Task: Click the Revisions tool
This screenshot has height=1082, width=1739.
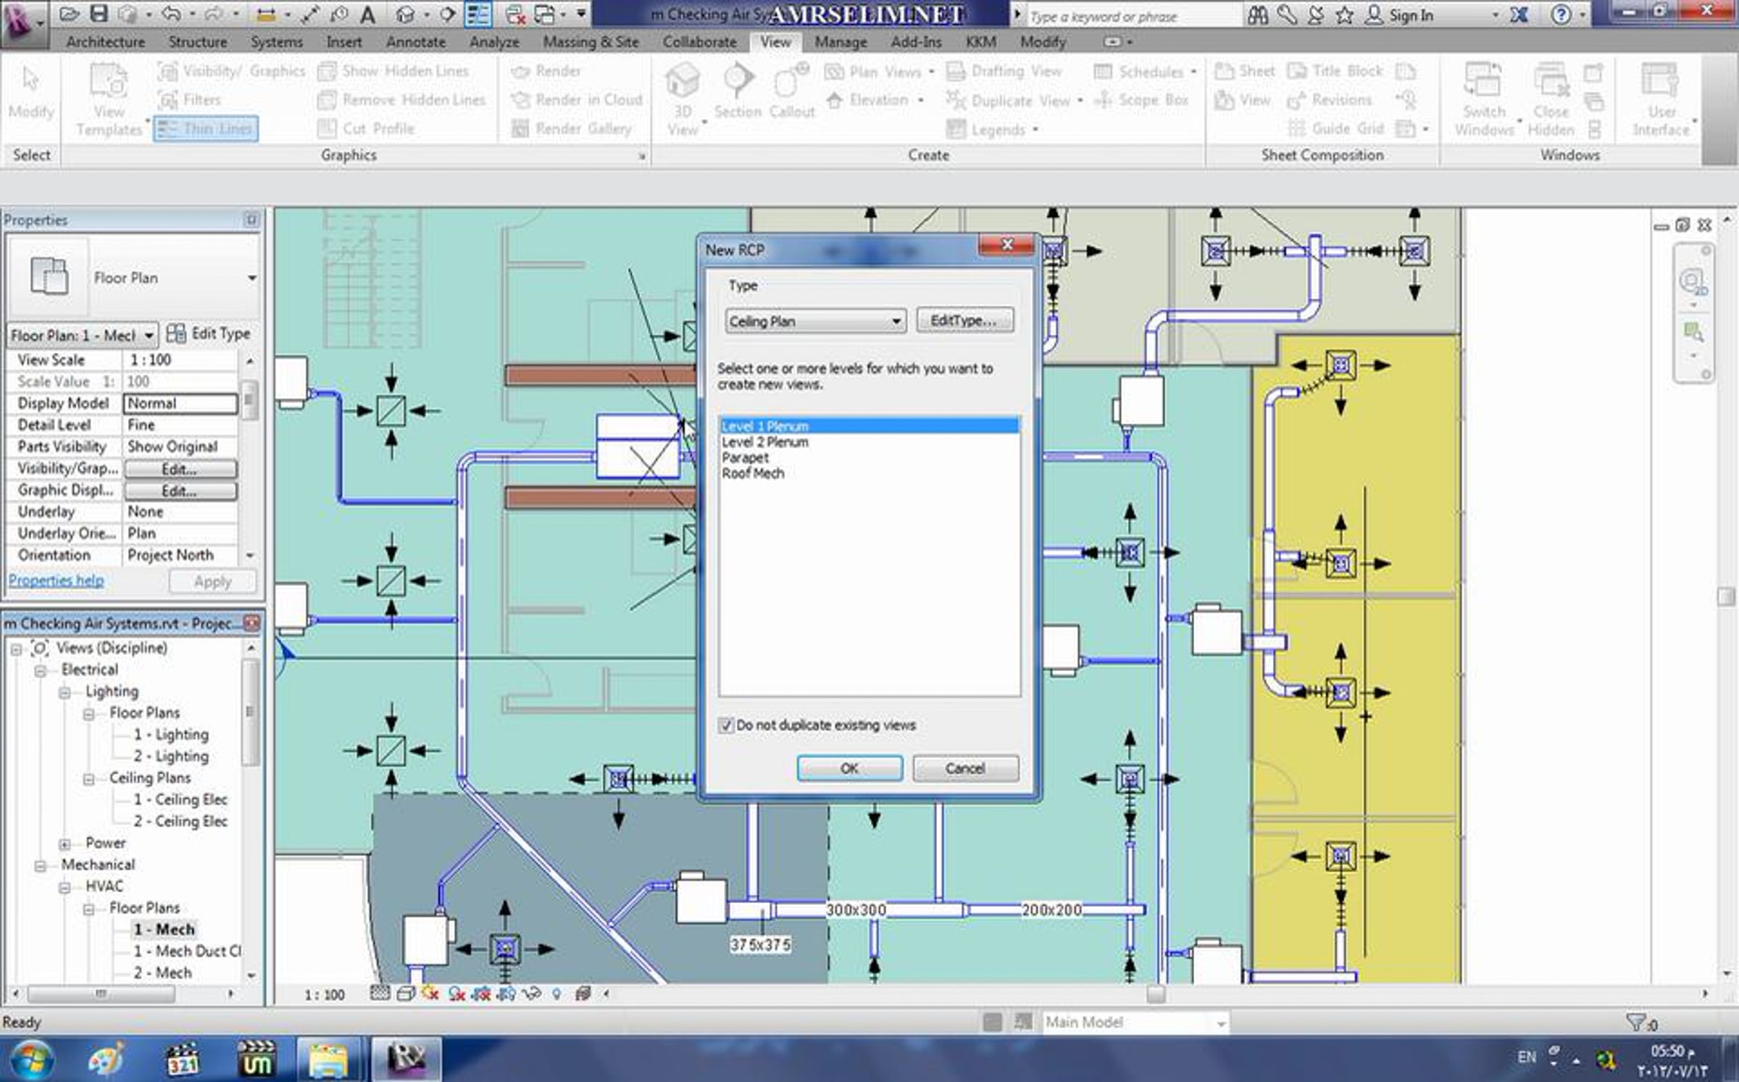Action: [1330, 100]
